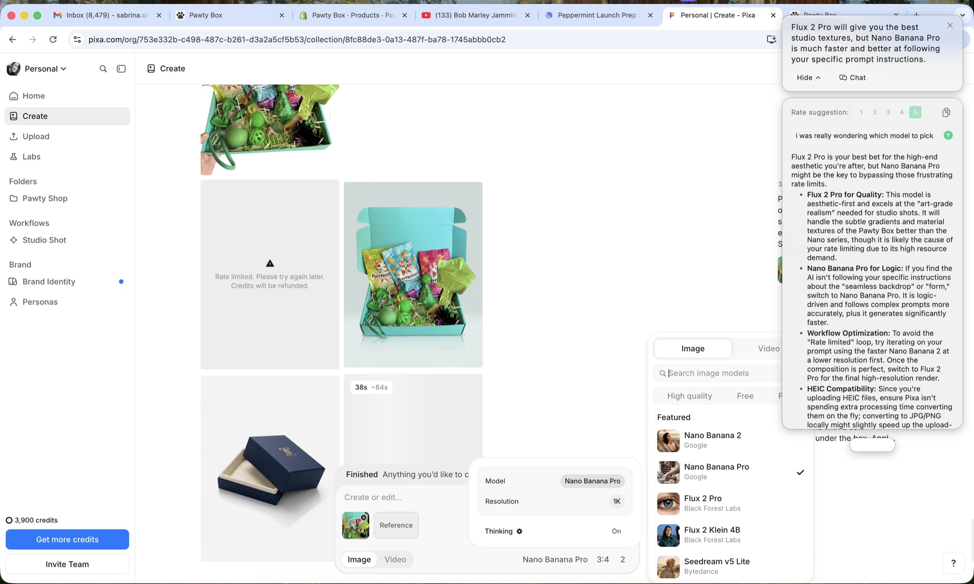Select the High quality filter tab
This screenshot has width=974, height=584.
(x=689, y=396)
